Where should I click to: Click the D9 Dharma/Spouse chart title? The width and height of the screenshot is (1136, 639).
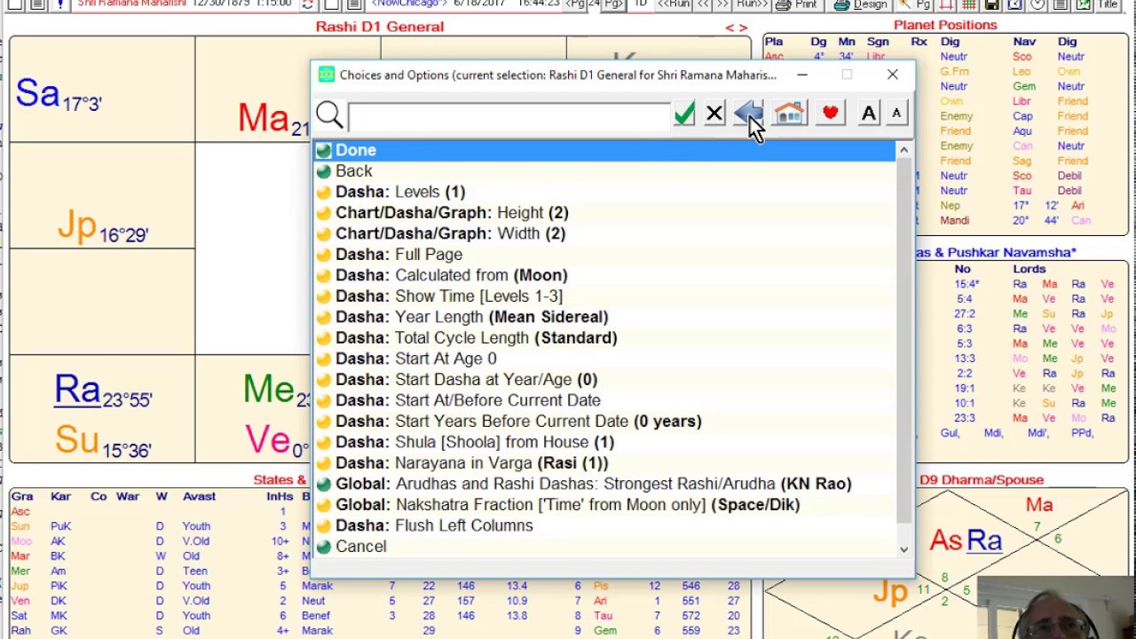(x=982, y=480)
